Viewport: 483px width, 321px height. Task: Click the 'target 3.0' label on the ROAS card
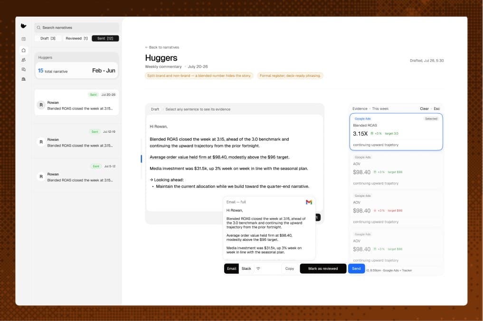pyautogui.click(x=391, y=133)
